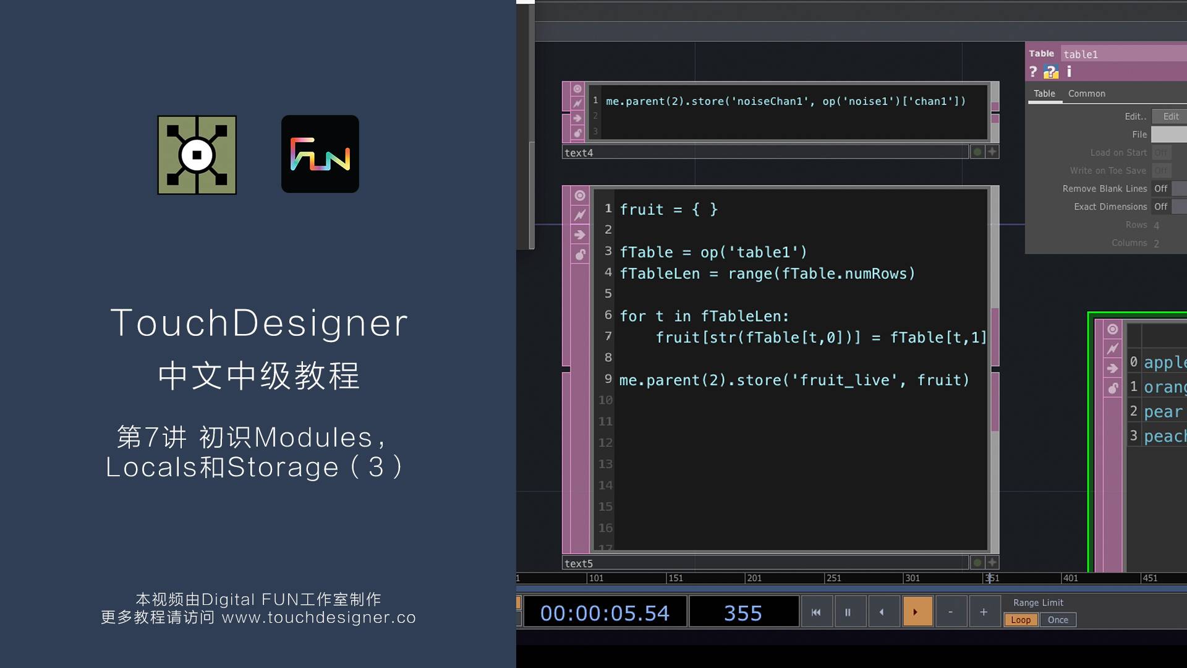Toggle bypass arrow flag on table node
The width and height of the screenshot is (1187, 668).
coord(1113,369)
